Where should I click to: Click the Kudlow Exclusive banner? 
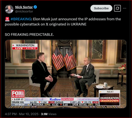[x=62, y=99]
